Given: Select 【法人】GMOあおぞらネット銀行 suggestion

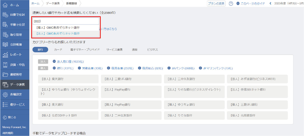Looking at the screenshot, I should [66, 33].
